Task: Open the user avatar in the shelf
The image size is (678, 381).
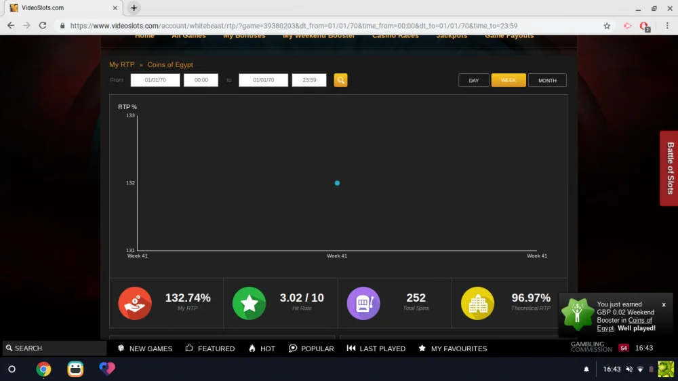Action: pyautogui.click(x=666, y=369)
